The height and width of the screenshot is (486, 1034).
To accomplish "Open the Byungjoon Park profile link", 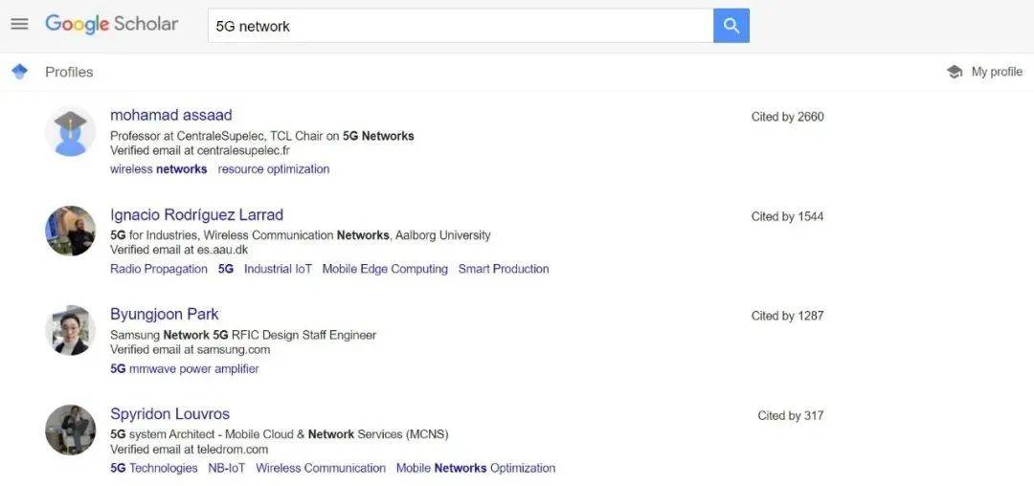I will (165, 314).
